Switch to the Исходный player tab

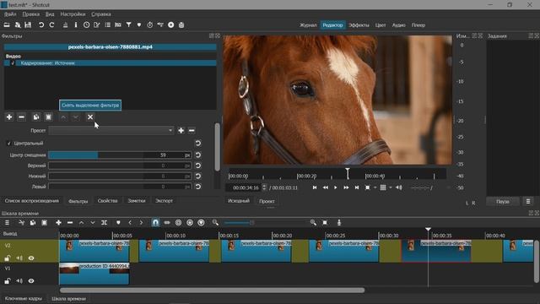pyautogui.click(x=239, y=201)
